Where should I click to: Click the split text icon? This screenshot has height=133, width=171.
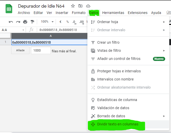pyautogui.click(x=93, y=124)
